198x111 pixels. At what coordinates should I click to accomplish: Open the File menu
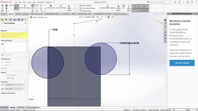16,2
